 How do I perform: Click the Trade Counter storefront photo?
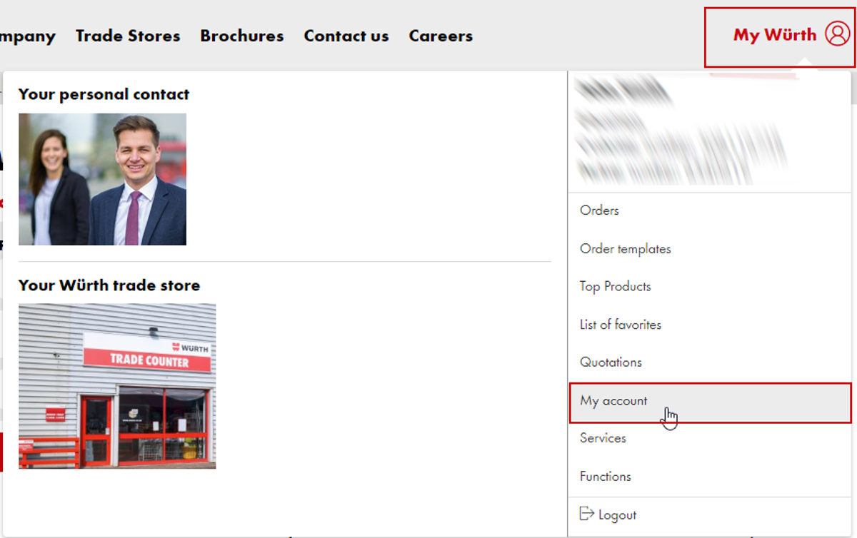[117, 385]
